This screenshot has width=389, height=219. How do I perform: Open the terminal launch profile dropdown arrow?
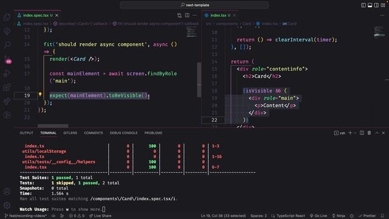pyautogui.click(x=355, y=133)
